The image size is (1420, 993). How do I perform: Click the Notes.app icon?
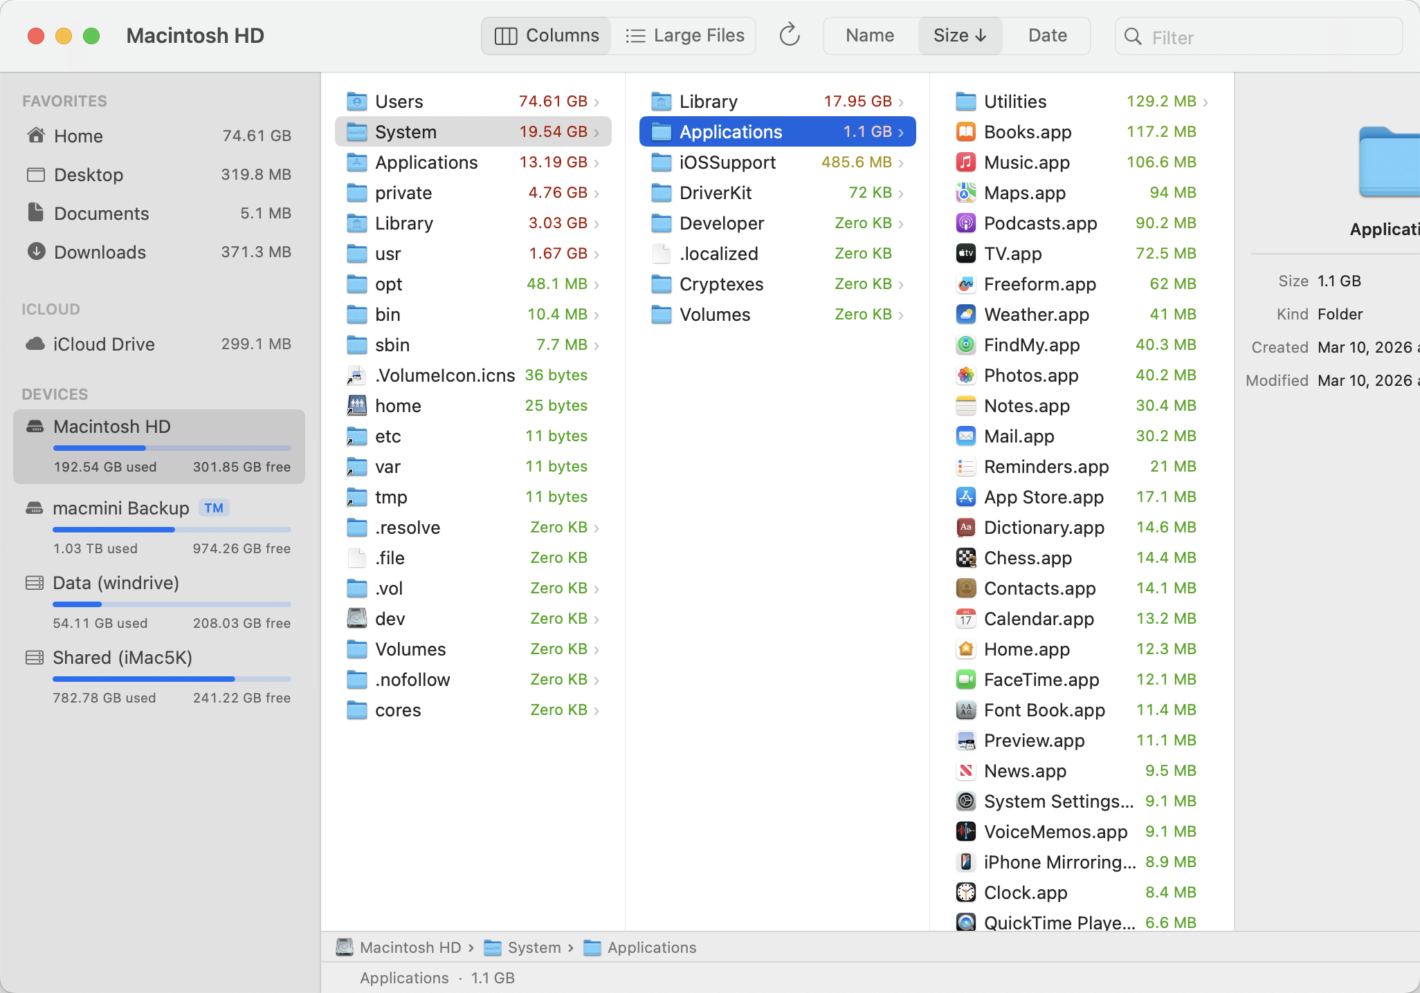click(x=965, y=405)
